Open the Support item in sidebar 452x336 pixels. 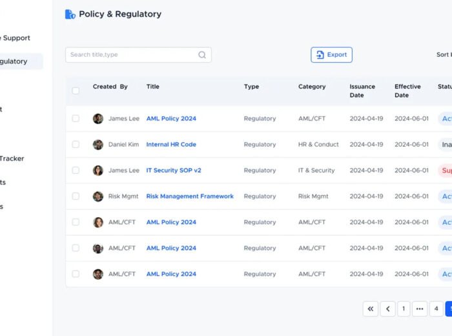pos(15,38)
